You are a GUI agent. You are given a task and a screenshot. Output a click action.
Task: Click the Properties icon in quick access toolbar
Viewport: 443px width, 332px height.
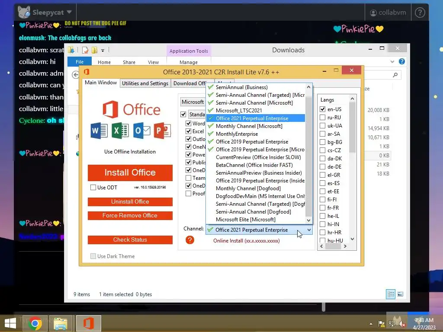(x=85, y=50)
